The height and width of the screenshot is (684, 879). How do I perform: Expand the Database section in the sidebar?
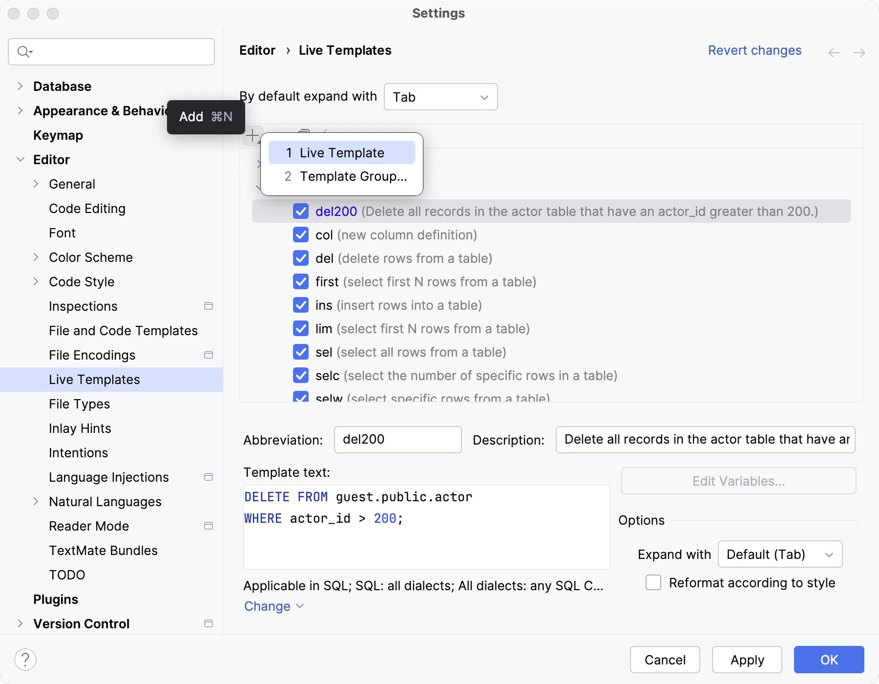(20, 86)
